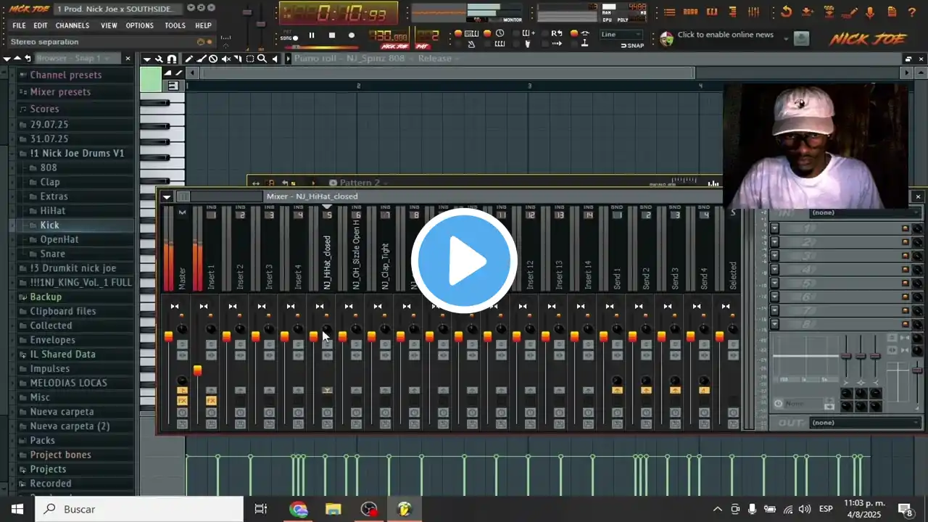The image size is (928, 522).
Task: Click to enable online news
Action: click(x=725, y=35)
